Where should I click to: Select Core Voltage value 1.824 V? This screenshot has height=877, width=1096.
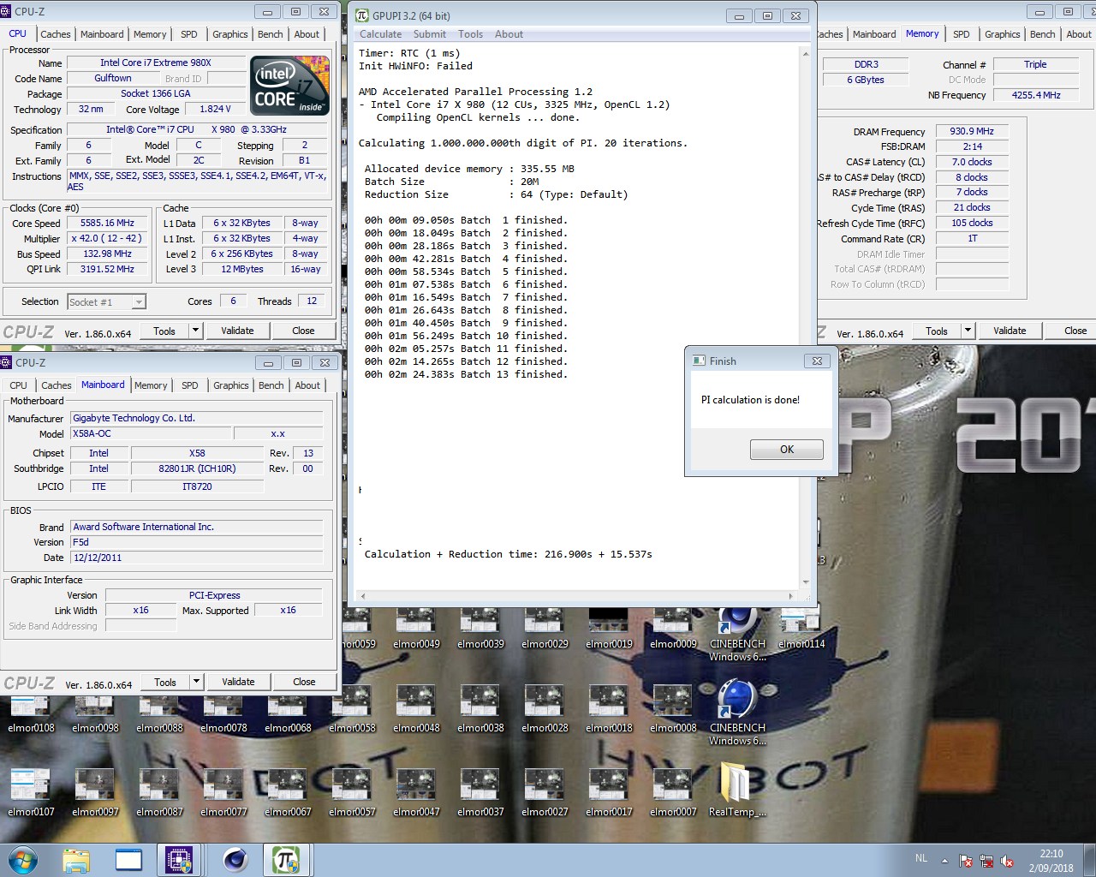tap(215, 109)
